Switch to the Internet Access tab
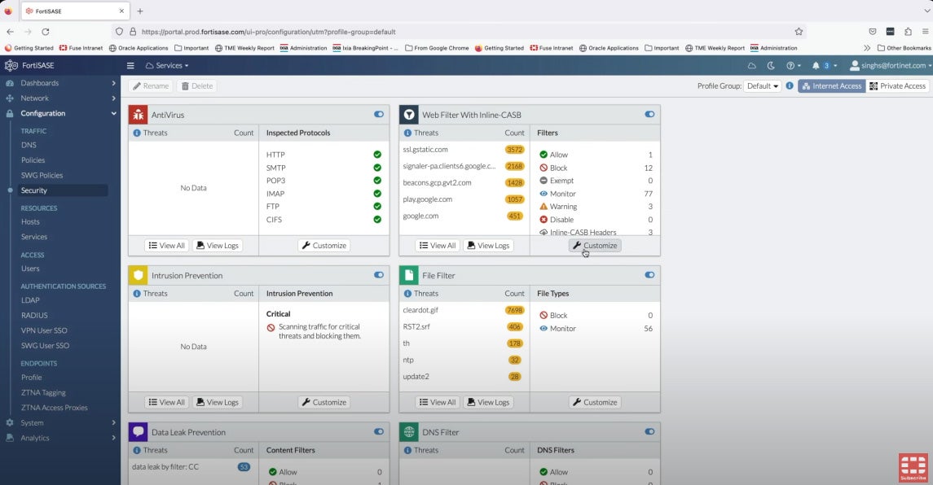Screen dimensions: 933x485 pyautogui.click(x=831, y=85)
